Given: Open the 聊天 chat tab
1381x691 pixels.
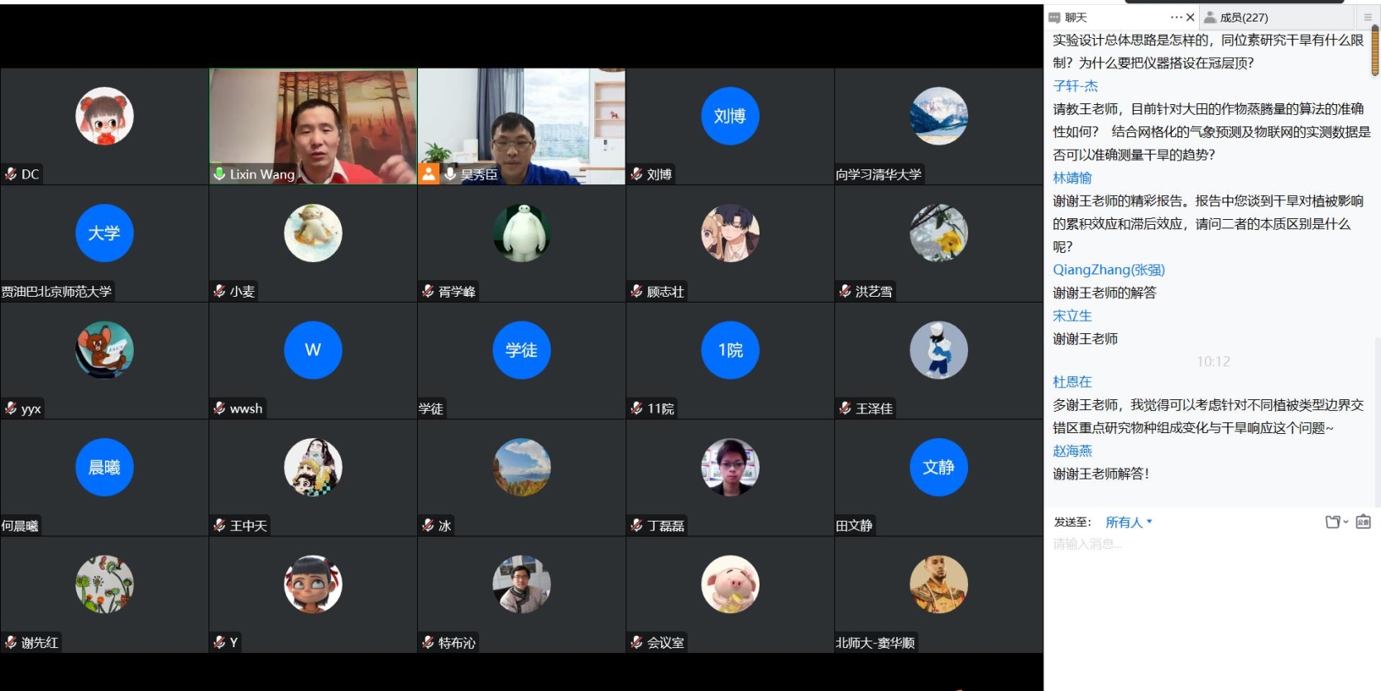Looking at the screenshot, I should 1075,17.
